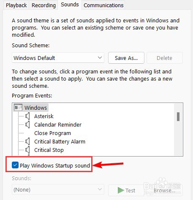
Task: Click the Delete scheme button
Action: 165,58
